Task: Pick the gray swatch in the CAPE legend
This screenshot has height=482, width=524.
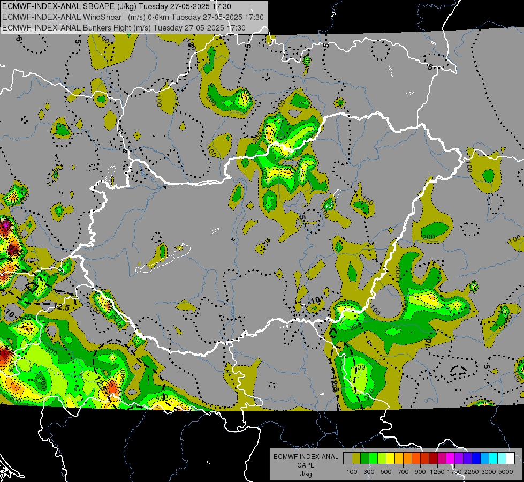Action: (x=347, y=458)
